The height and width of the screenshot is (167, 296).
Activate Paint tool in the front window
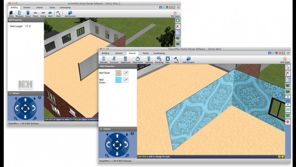click(176, 60)
